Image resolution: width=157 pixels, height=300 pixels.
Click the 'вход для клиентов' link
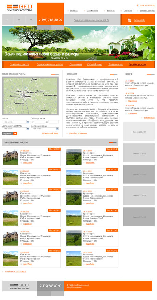147,5
